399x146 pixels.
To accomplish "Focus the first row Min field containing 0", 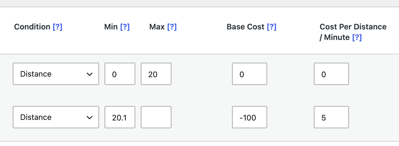I will coord(120,74).
